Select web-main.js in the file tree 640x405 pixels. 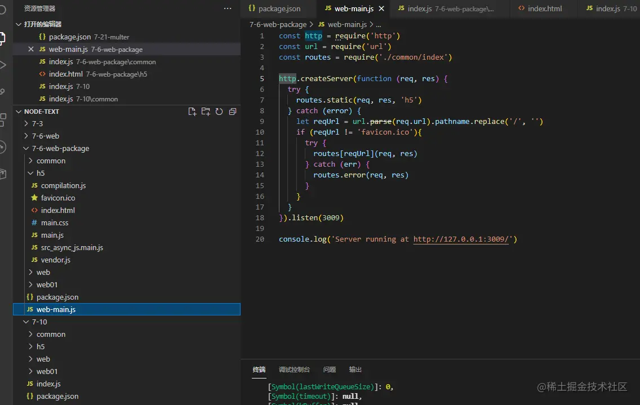pos(127,309)
